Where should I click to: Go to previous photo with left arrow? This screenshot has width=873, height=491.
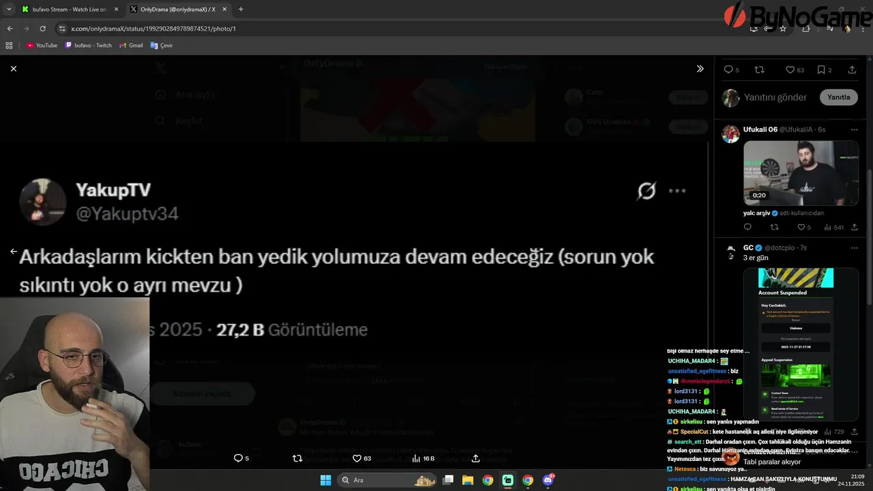[13, 252]
